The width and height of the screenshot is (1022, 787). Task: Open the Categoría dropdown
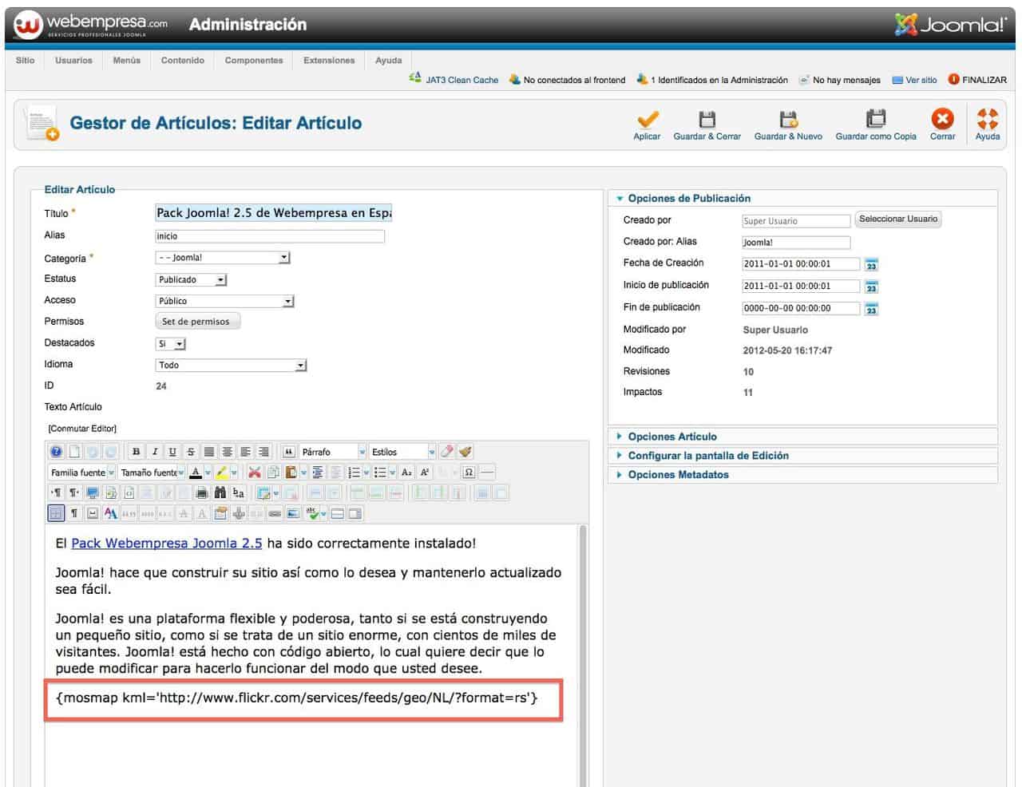pos(223,258)
